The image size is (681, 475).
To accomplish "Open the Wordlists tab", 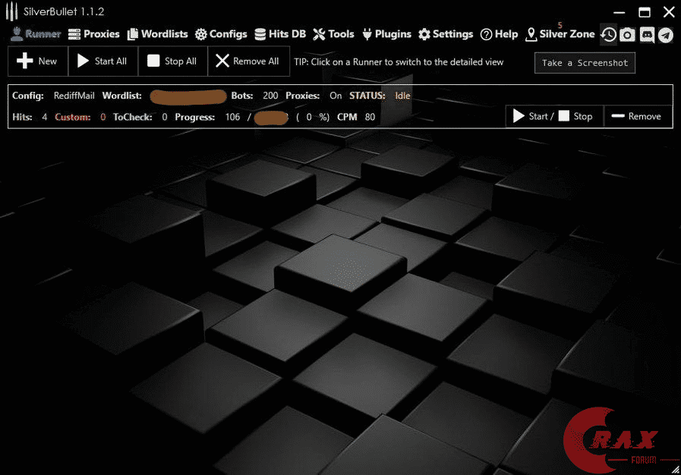I will [x=157, y=34].
